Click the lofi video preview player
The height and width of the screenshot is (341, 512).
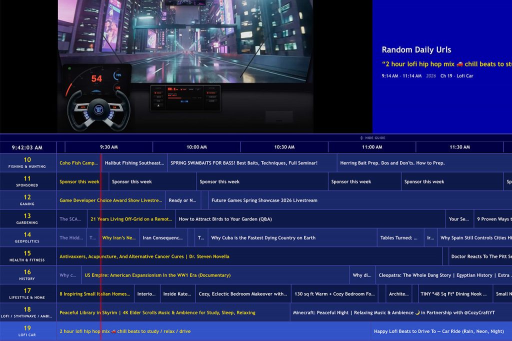185,65
